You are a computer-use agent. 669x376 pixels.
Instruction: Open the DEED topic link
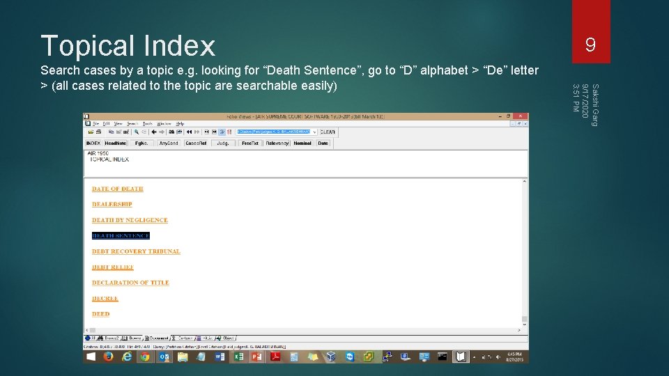coord(100,314)
